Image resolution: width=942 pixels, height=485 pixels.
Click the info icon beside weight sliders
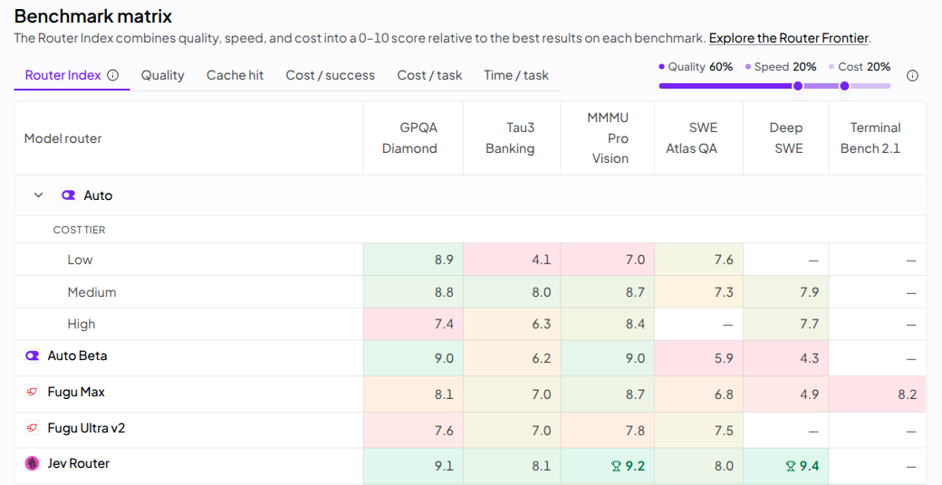point(912,76)
